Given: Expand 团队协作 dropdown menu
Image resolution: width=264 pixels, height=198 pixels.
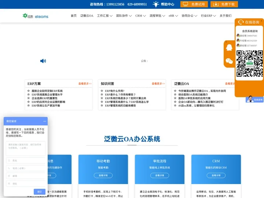Looking at the screenshot, I should pyautogui.click(x=124, y=16).
